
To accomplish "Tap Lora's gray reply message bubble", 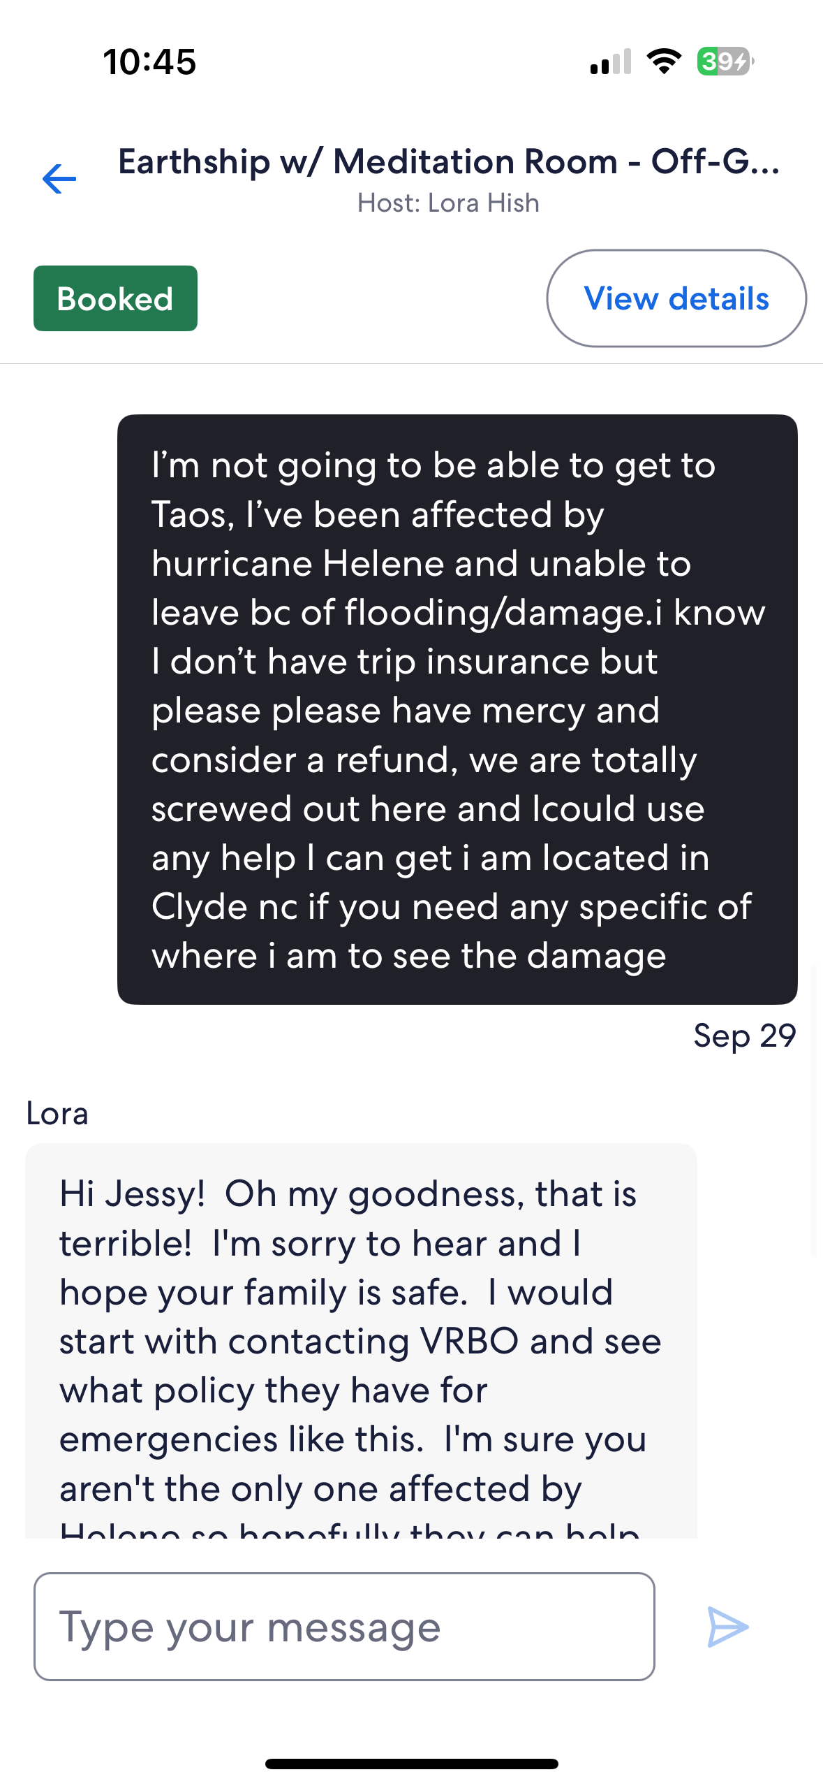I will pyautogui.click(x=361, y=1342).
